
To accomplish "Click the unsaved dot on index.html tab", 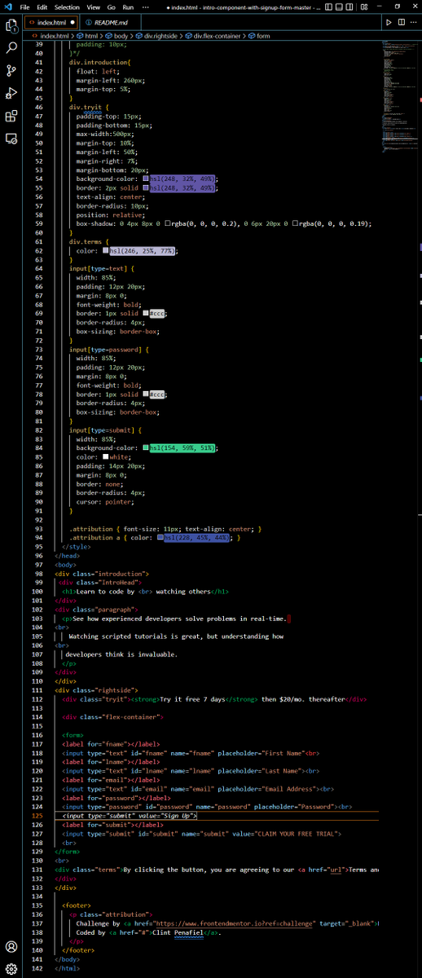I will (x=73, y=23).
